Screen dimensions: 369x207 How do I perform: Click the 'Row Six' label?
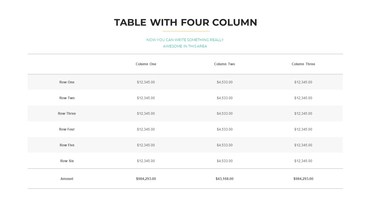(67, 161)
